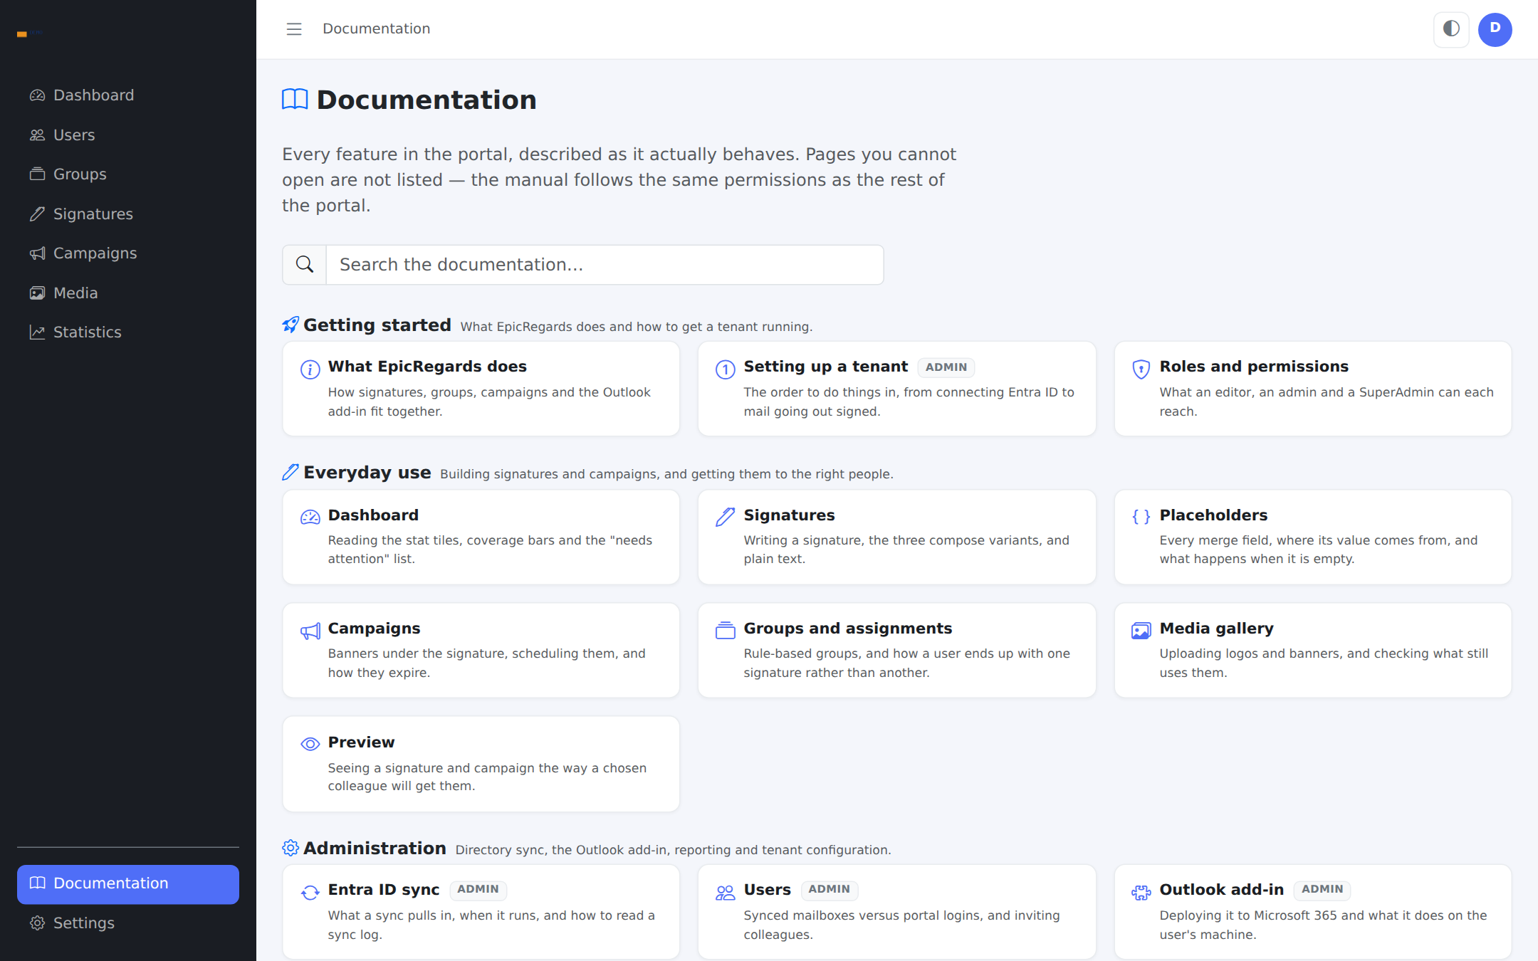Viewport: 1538px width, 961px height.
Task: Open What EpicRegards does card
Action: [481, 389]
